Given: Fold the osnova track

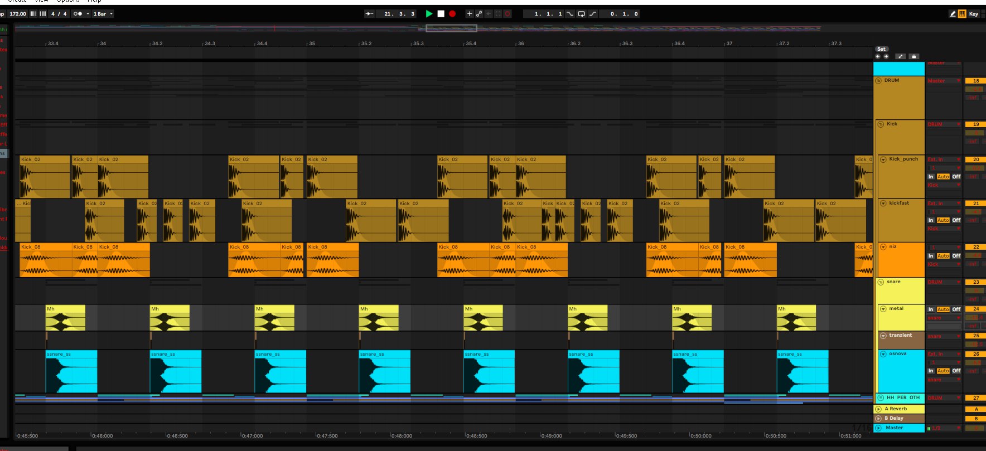Looking at the screenshot, I should tap(883, 354).
